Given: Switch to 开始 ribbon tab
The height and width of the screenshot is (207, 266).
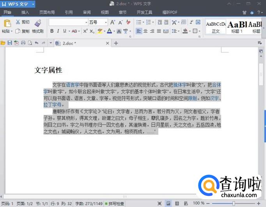Looking at the screenshot, I should click(x=7, y=12).
